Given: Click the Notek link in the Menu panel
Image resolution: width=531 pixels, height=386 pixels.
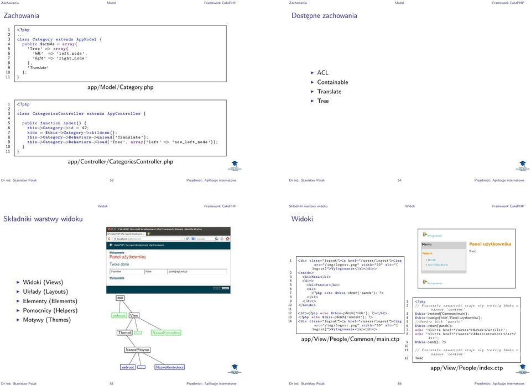Looking at the screenshot, I should pyautogui.click(x=432, y=260).
